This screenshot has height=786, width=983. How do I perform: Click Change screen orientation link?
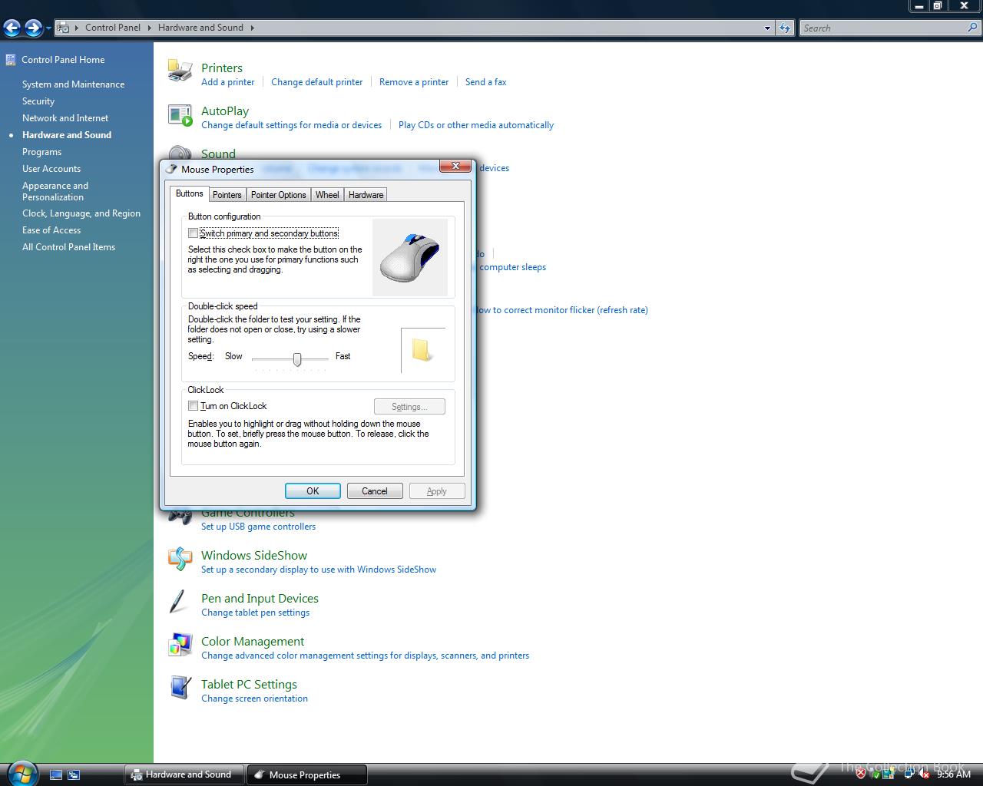click(x=254, y=698)
